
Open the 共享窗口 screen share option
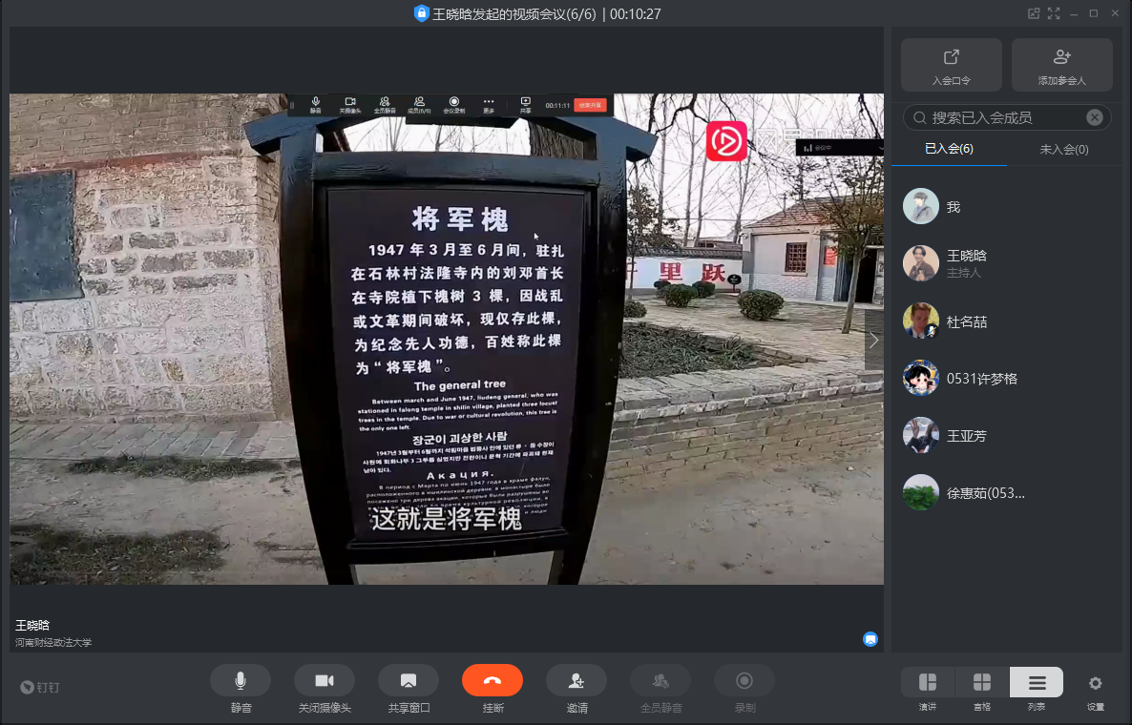click(409, 681)
